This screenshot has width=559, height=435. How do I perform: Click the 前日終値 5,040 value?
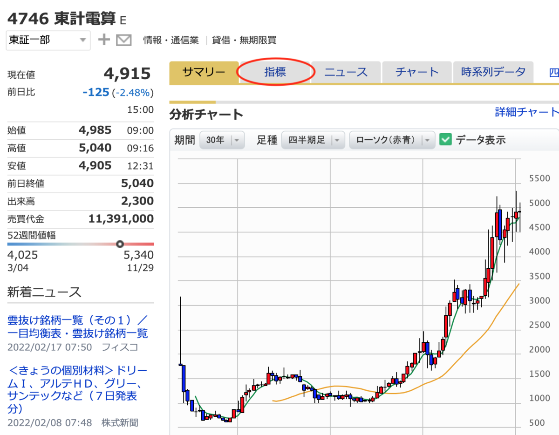(x=137, y=183)
